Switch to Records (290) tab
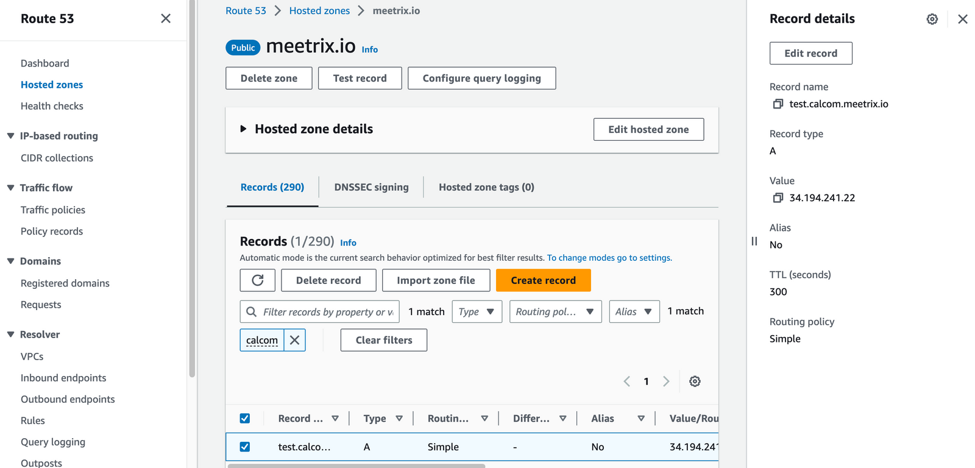The height and width of the screenshot is (468, 975). 272,187
